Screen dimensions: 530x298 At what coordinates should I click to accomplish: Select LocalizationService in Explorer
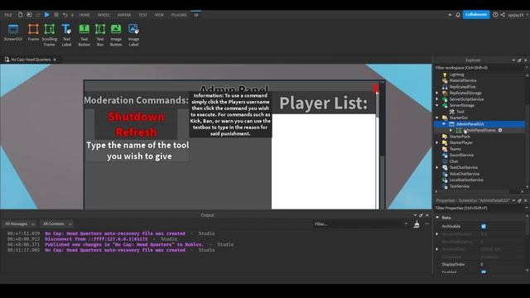(x=466, y=180)
